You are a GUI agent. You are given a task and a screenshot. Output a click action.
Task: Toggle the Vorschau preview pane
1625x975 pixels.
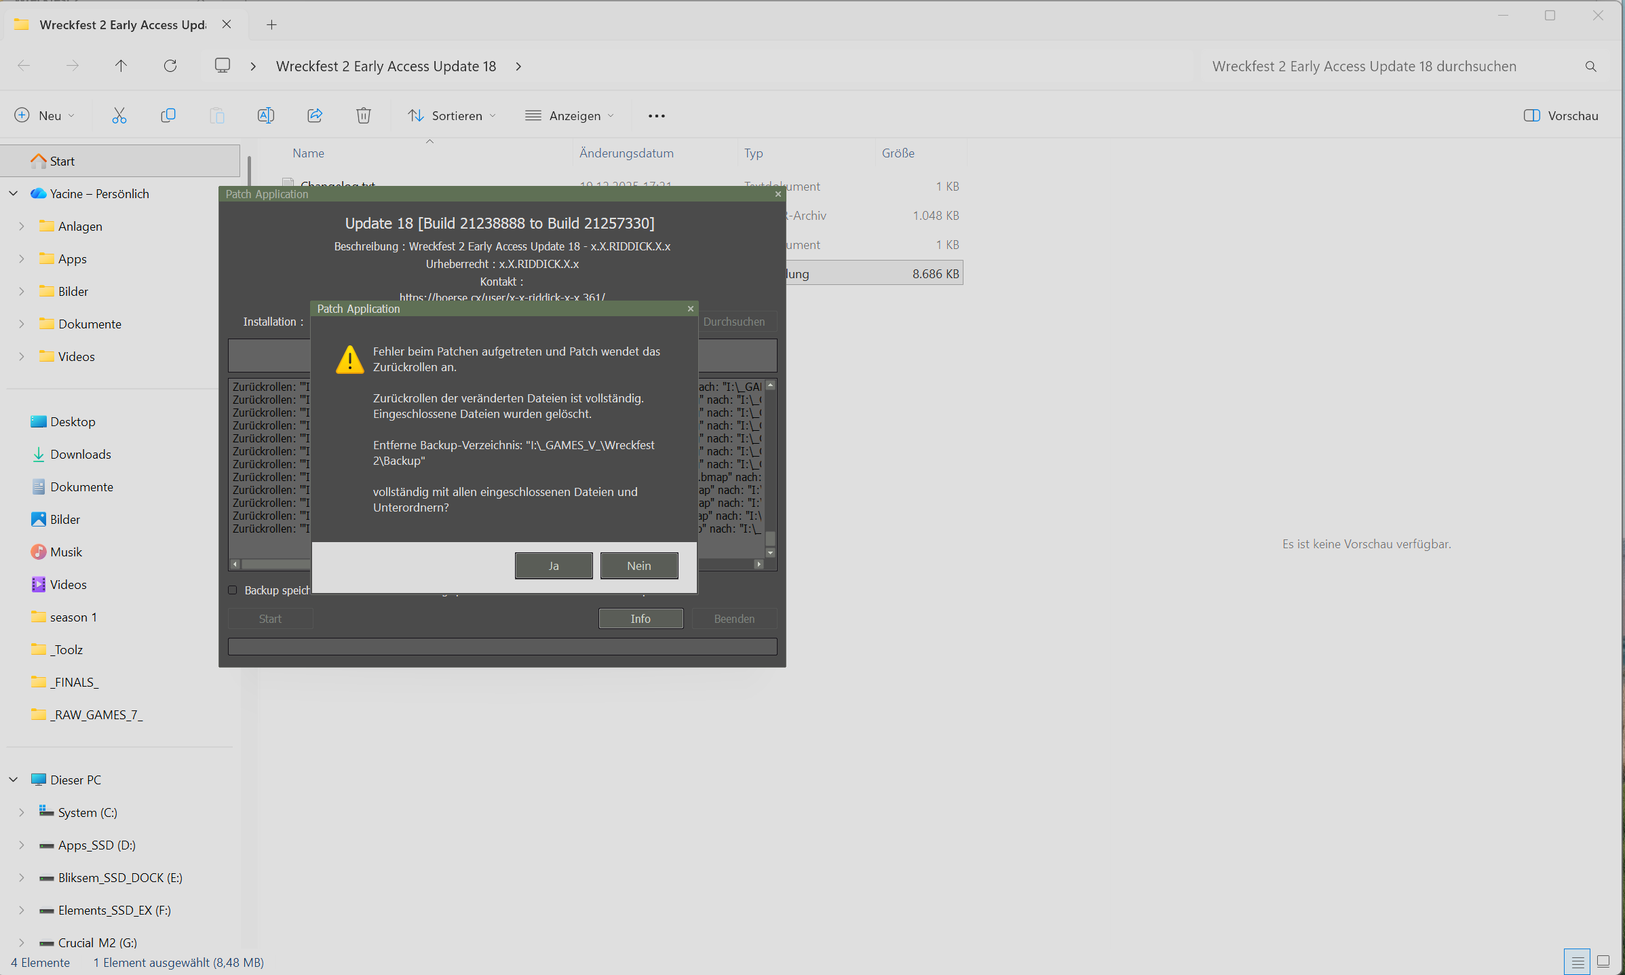(1561, 115)
